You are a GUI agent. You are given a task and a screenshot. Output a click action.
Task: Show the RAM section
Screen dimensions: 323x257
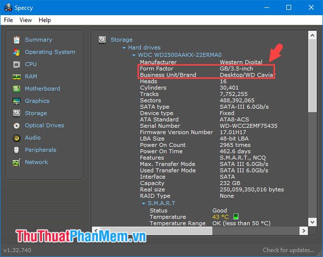tap(31, 76)
